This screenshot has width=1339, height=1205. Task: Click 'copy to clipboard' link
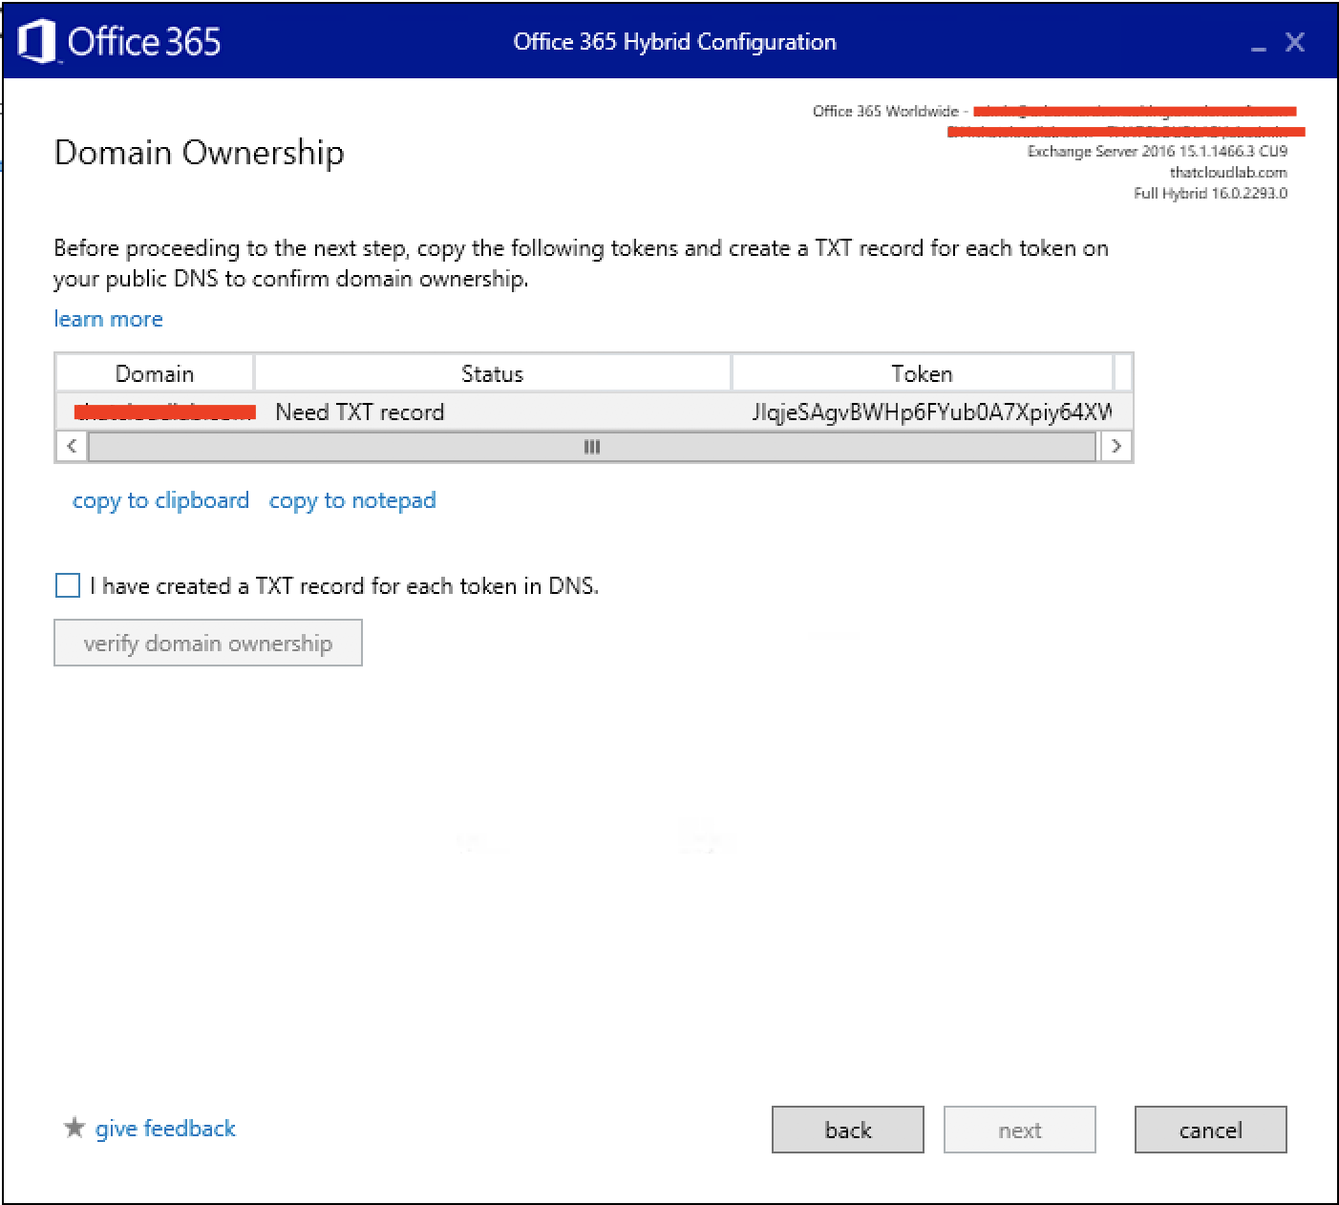point(160,500)
